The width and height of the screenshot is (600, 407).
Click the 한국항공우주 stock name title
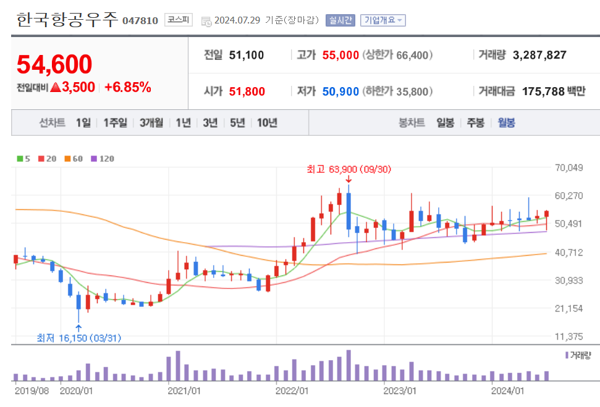[x=67, y=20]
